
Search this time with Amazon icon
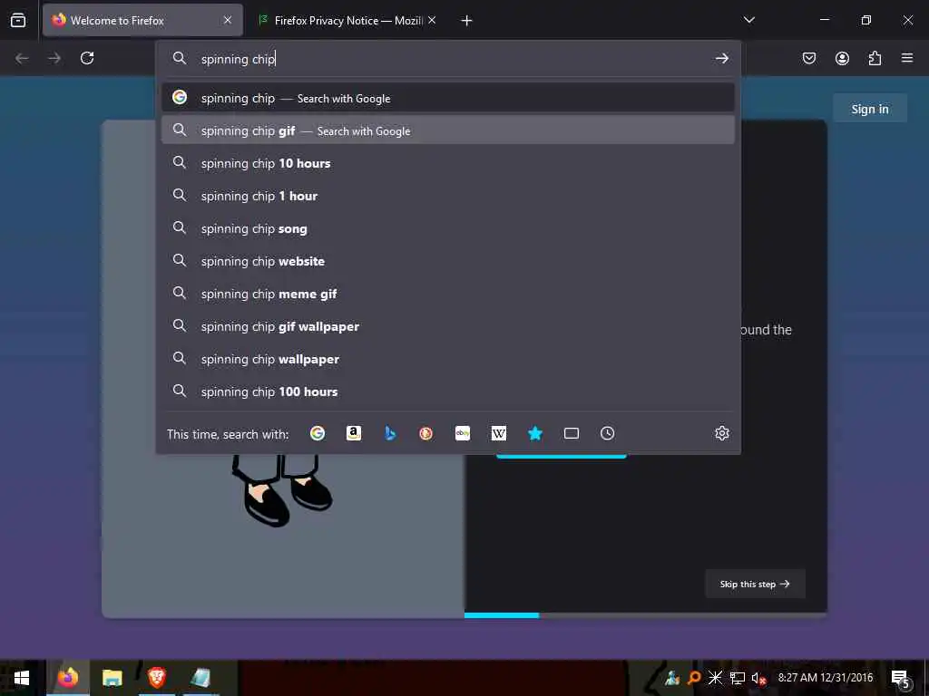[x=354, y=433]
